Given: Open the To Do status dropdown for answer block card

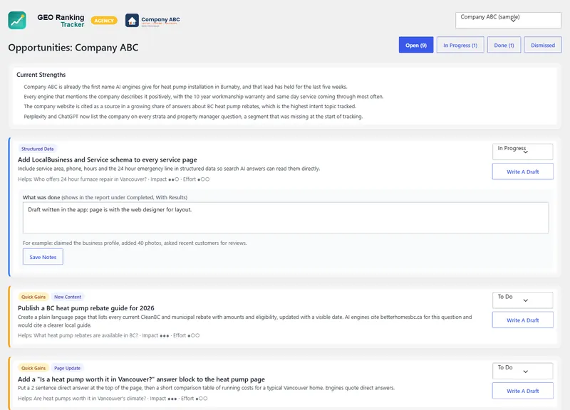Looking at the screenshot, I should pos(522,371).
